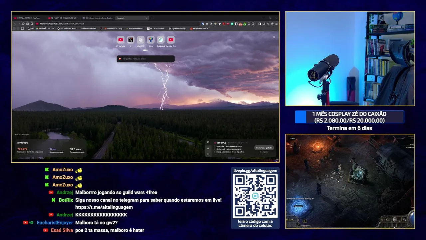Viewport: 426px width, 240px height.
Task: Close the Nova guia tab
Action: pos(146,18)
